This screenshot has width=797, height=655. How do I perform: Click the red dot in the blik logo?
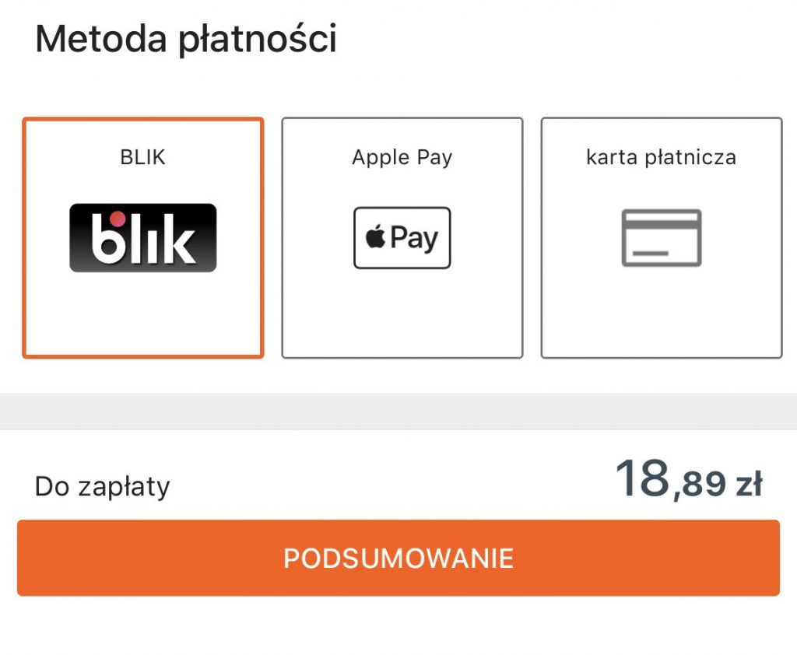click(x=117, y=219)
